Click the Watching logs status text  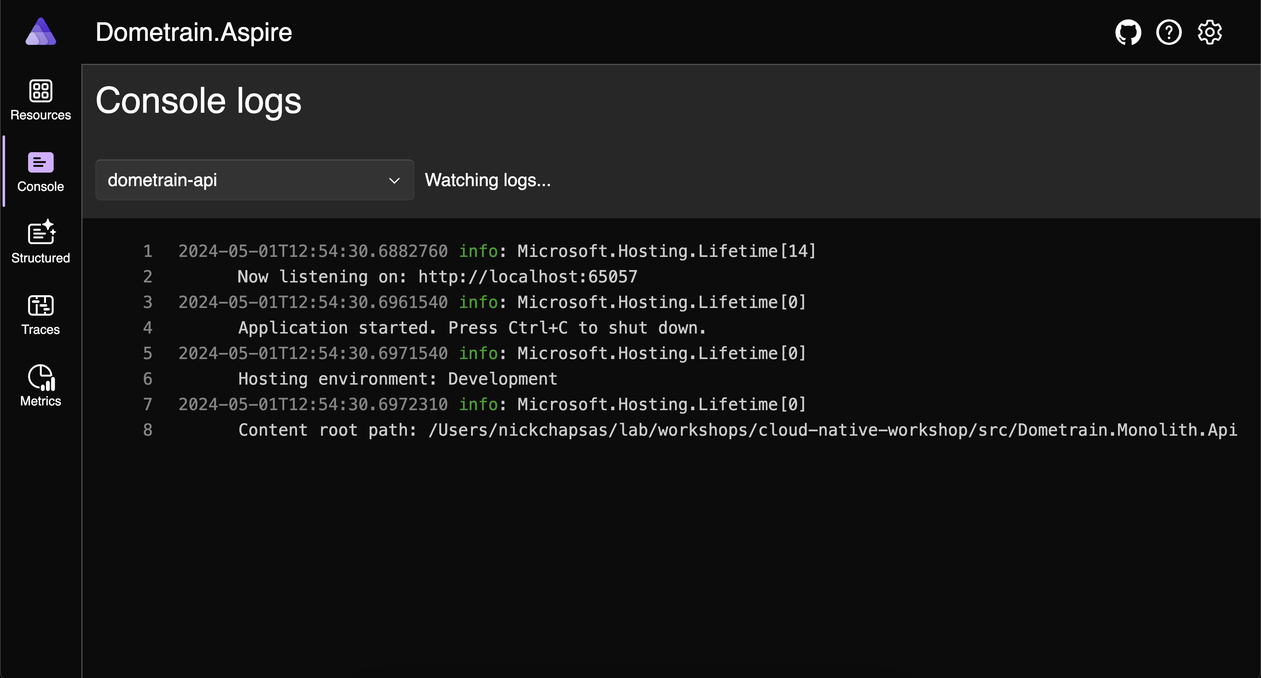pyautogui.click(x=487, y=180)
